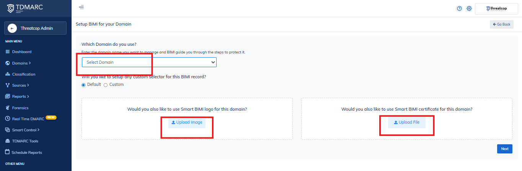Open the Select Domain dropdown
The image size is (522, 171).
coord(149,62)
